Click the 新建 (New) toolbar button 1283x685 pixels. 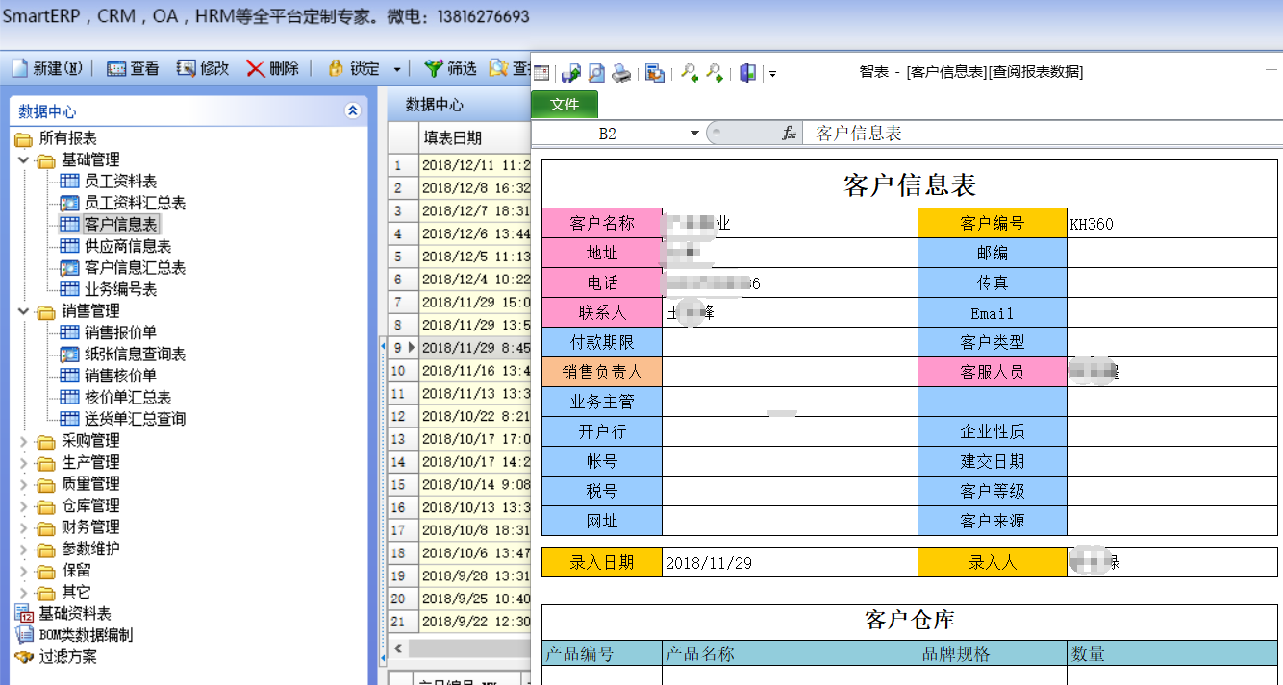pos(46,68)
